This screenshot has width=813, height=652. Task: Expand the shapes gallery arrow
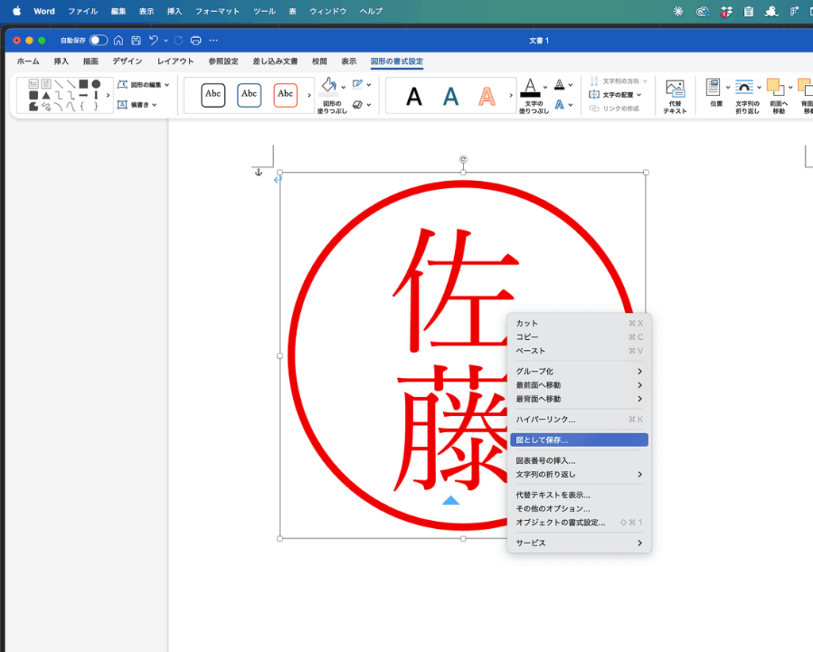[x=108, y=95]
